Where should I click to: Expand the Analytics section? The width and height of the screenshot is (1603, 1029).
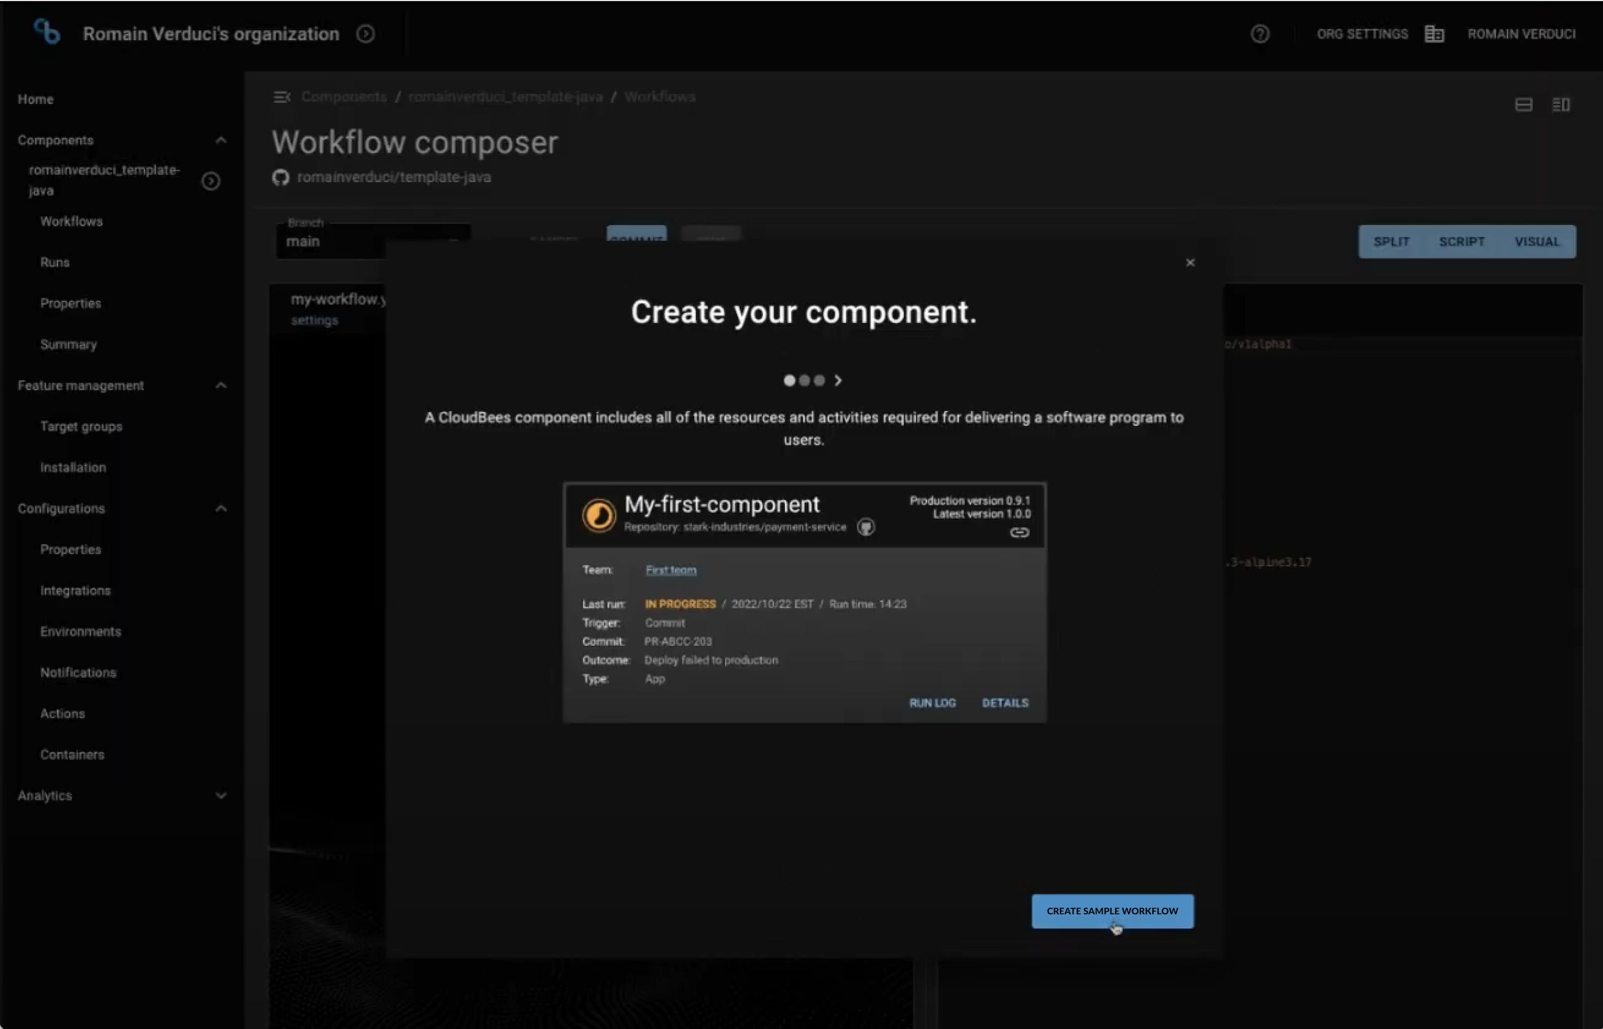[221, 795]
